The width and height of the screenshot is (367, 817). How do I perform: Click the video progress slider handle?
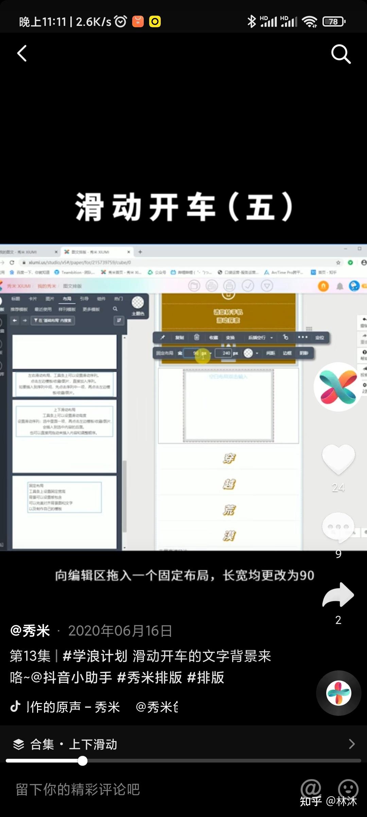(x=83, y=761)
